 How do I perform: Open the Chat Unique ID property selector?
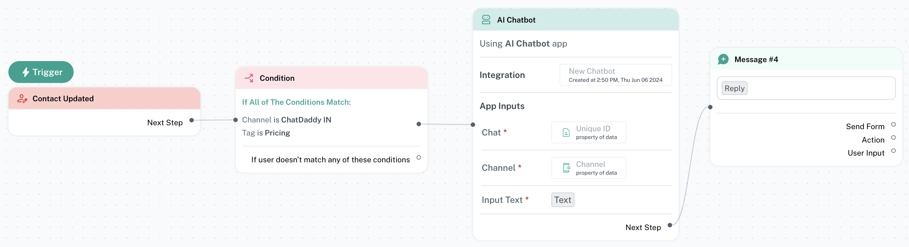(589, 133)
